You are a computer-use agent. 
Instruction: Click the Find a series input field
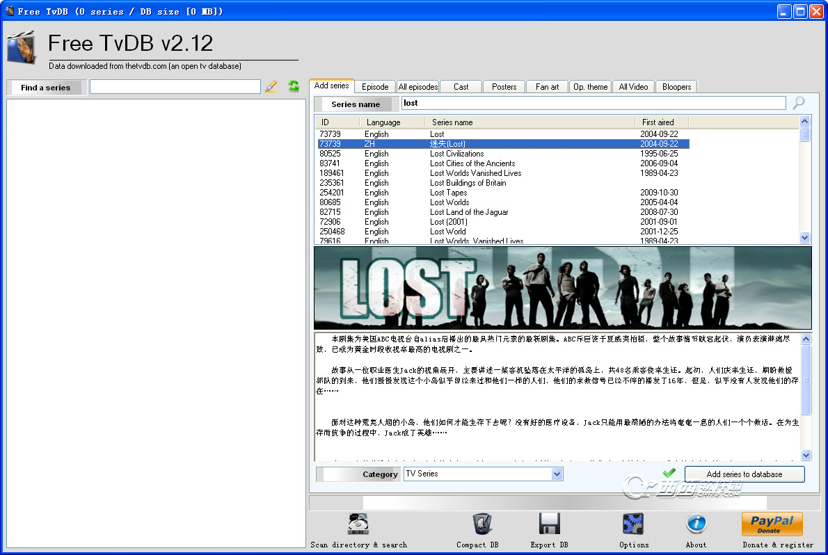click(x=175, y=87)
